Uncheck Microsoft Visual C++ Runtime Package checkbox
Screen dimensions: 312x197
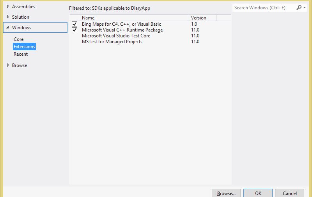coord(74,30)
